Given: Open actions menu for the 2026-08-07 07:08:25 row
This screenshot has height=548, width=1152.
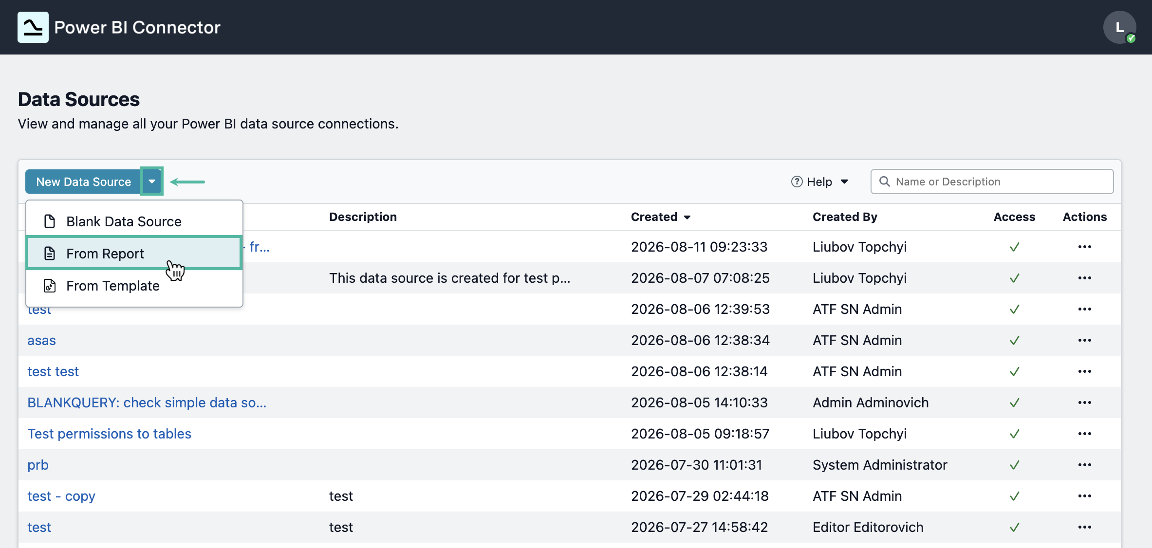Looking at the screenshot, I should point(1085,278).
